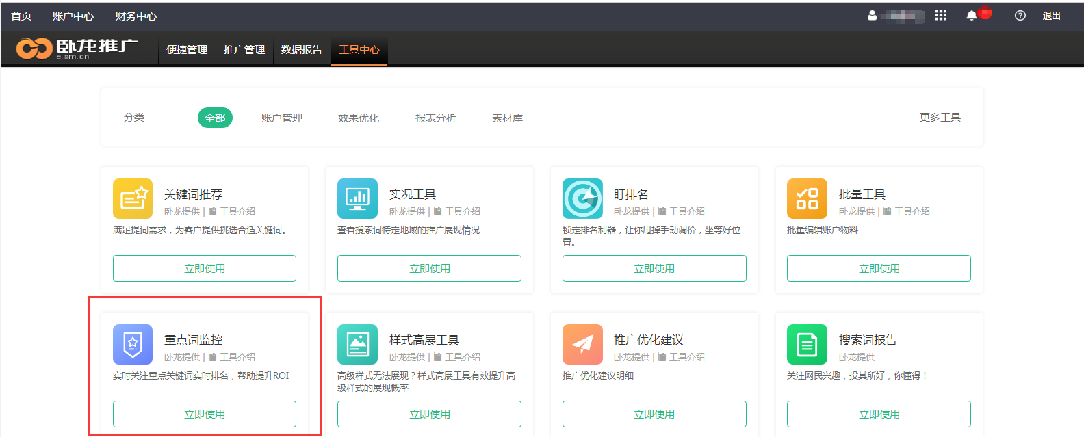Screen dimensions: 1084x437
Task: Click the 批量工具 title
Action: (862, 194)
